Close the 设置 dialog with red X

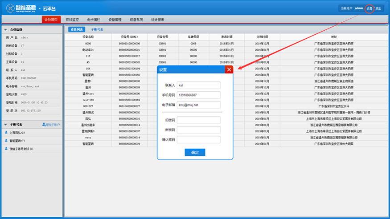[229, 69]
